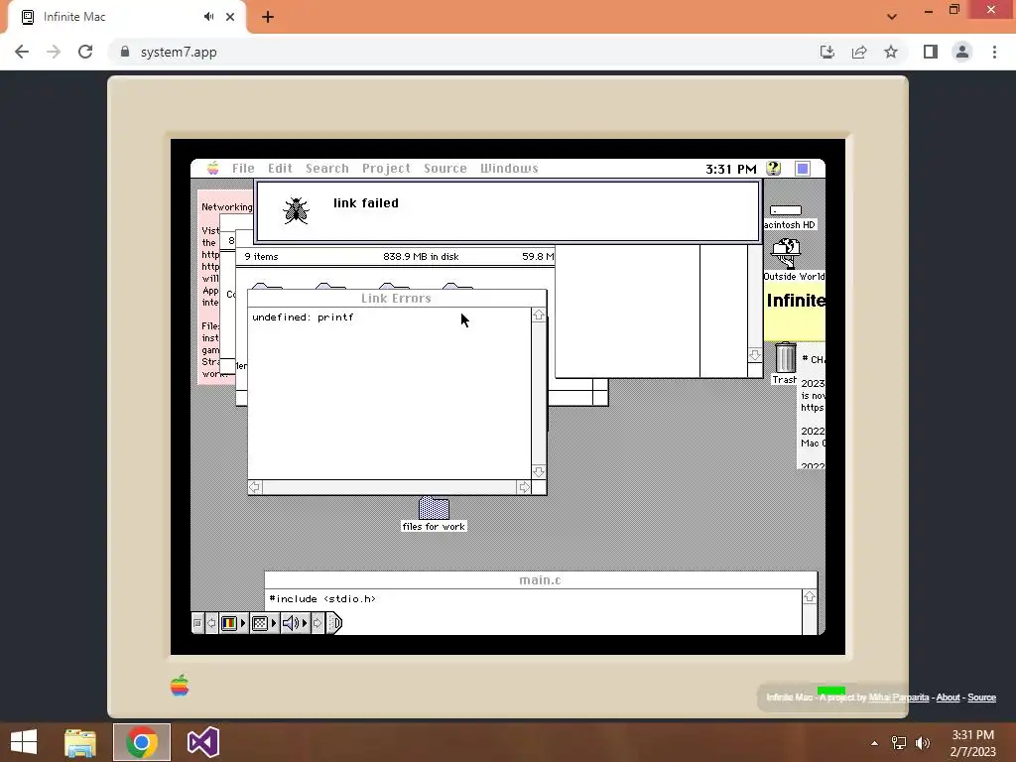Bookmark this tab with the star icon
Image resolution: width=1016 pixels, height=762 pixels.
pyautogui.click(x=891, y=52)
